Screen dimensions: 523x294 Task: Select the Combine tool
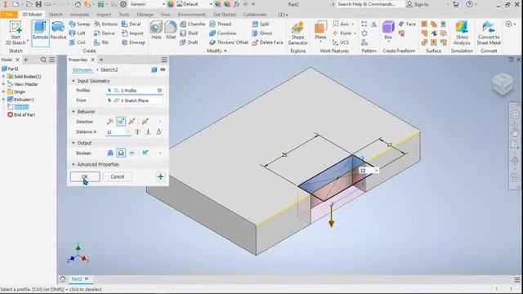222,33
